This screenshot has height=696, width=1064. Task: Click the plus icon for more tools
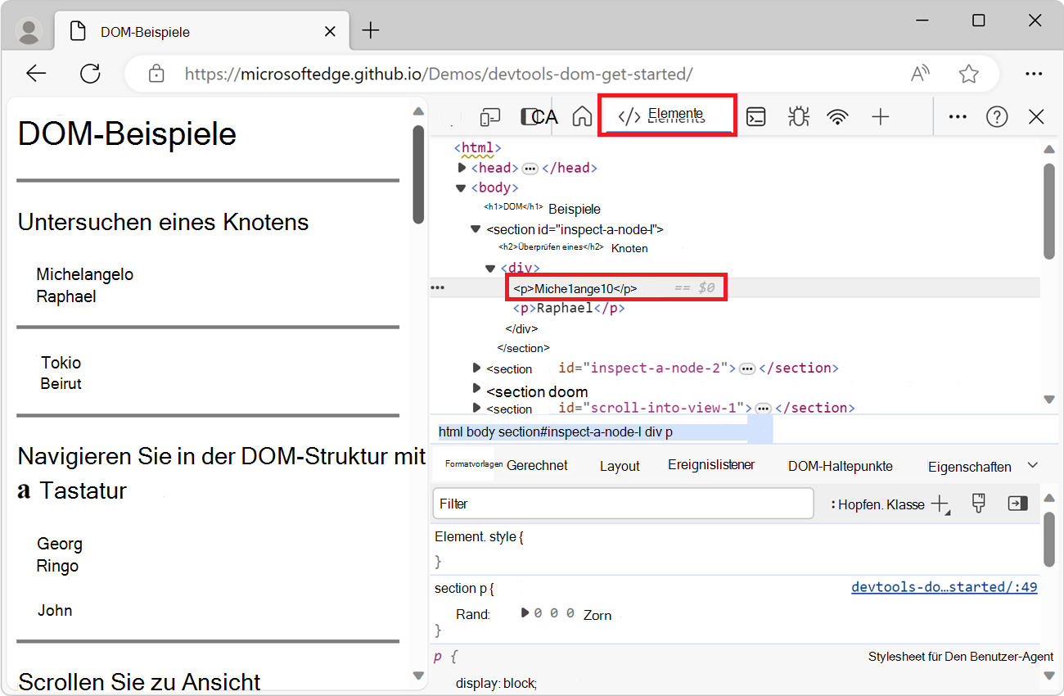coord(880,117)
